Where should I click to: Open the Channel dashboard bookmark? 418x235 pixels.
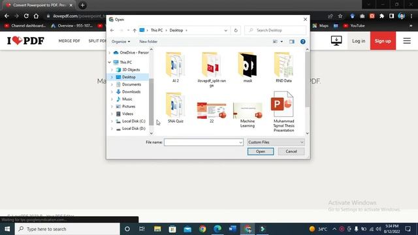click(x=25, y=26)
